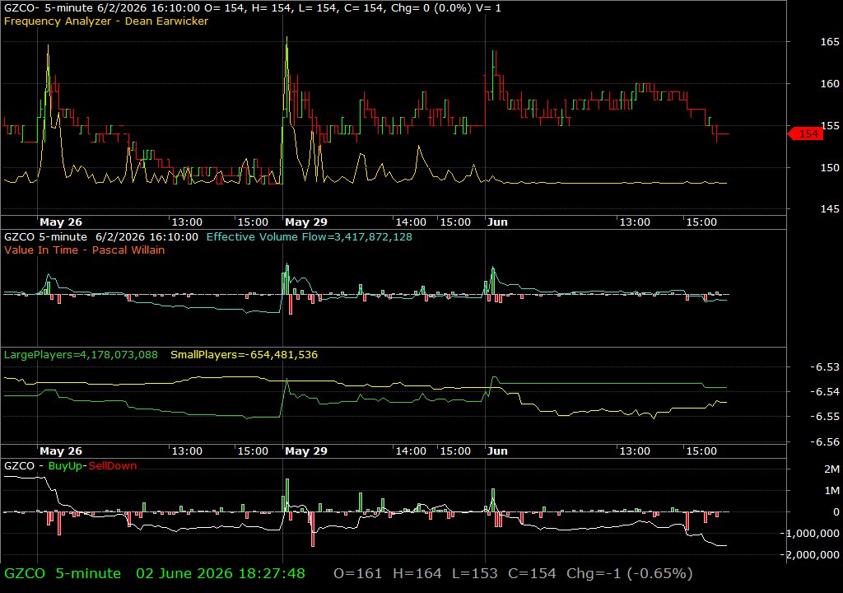The height and width of the screenshot is (593, 843).
Task: Click the 'Chg=-1 (-0.65%)' status text
Action: [x=630, y=573]
